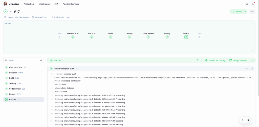Click the Rerun button
Image resolution: width=259 pixels, height=127 pixels.
coord(237,12)
